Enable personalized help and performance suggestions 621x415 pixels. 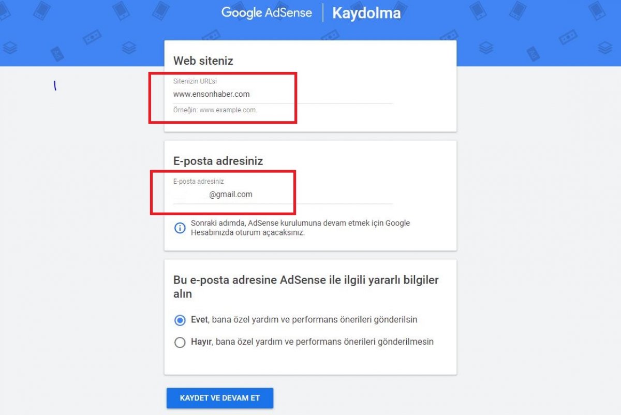(x=180, y=320)
